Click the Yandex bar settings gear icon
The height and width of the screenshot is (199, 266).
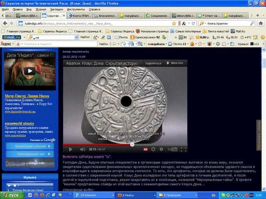coord(218,44)
